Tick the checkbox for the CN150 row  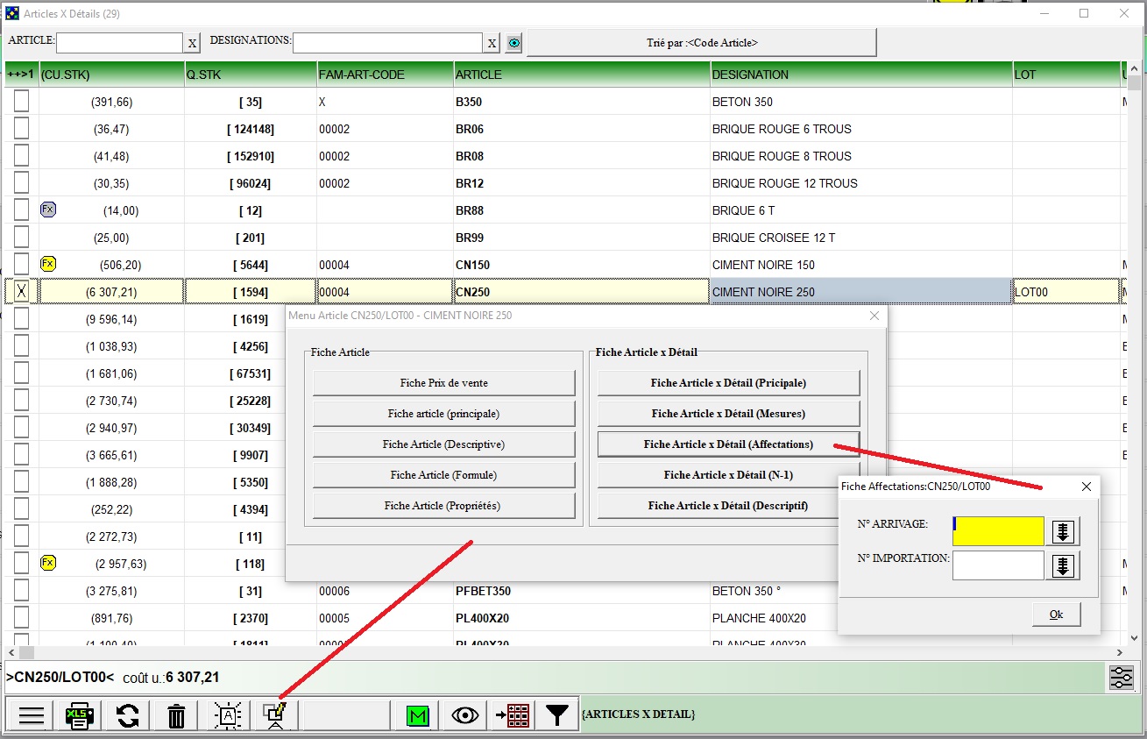coord(21,265)
